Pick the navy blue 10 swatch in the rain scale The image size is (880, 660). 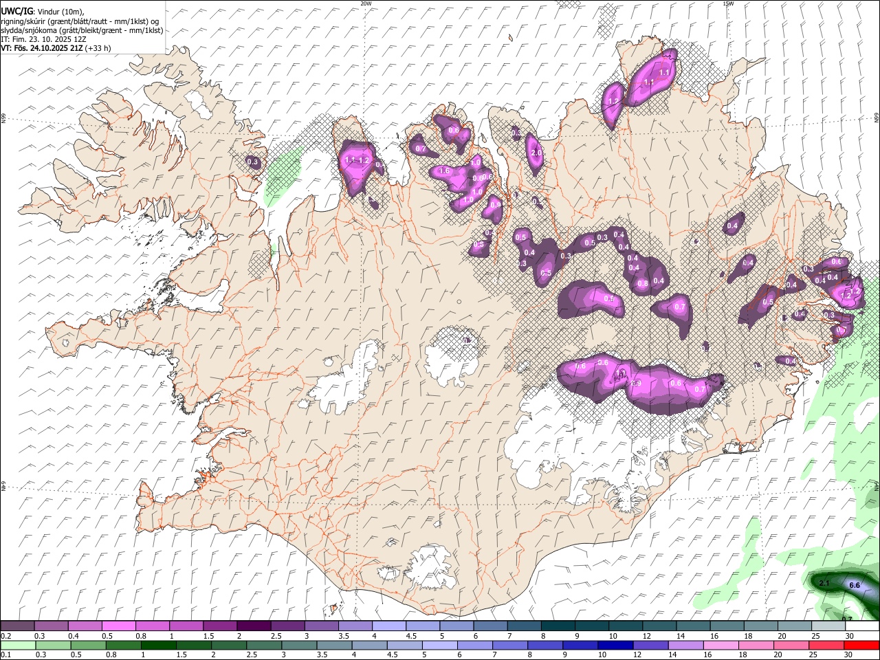click(615, 645)
